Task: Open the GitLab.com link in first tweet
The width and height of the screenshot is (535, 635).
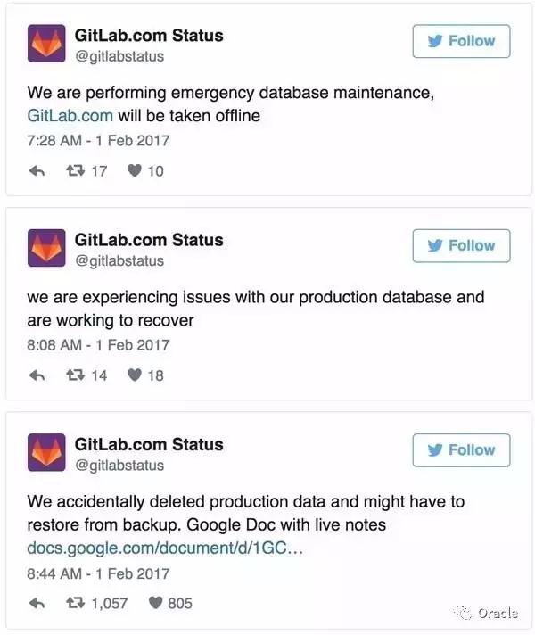Action: tap(70, 115)
